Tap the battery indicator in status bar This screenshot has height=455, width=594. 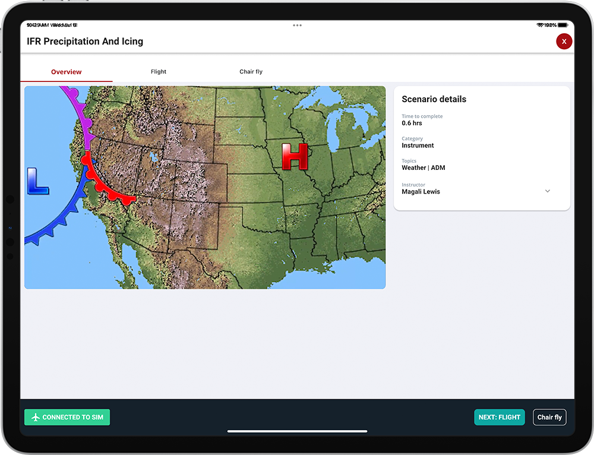563,25
